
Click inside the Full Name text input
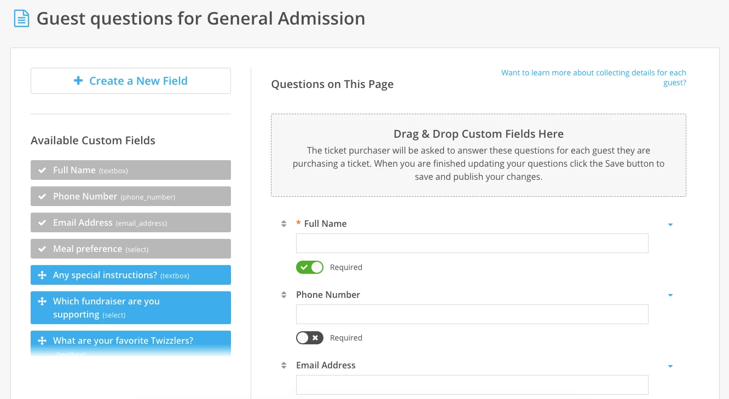(472, 243)
